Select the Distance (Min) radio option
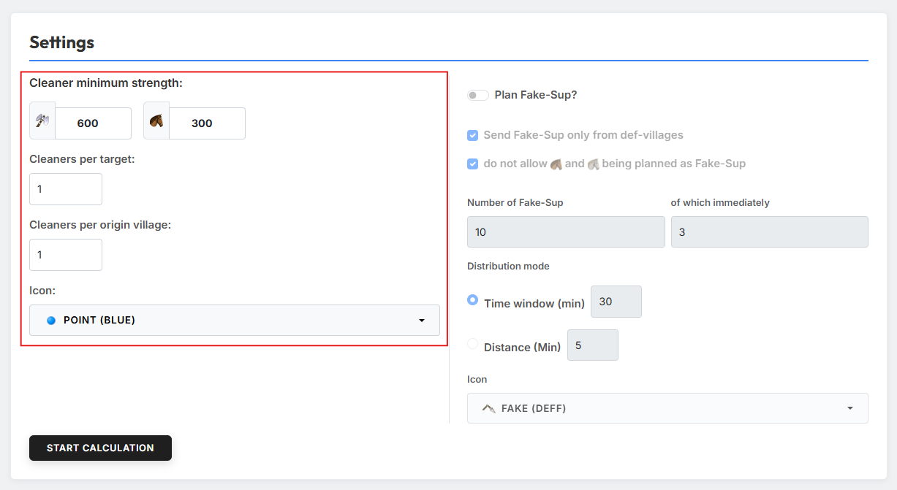Screen dimensions: 897x490 473,343
